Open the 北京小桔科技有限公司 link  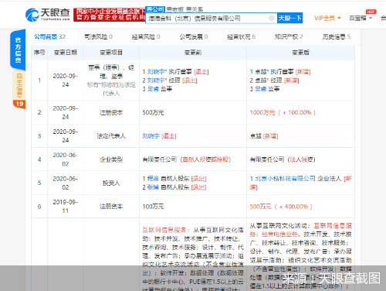pos(285,179)
